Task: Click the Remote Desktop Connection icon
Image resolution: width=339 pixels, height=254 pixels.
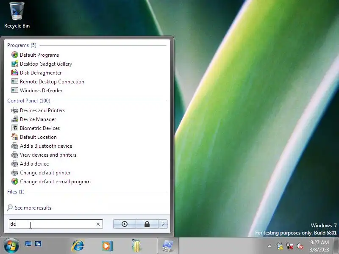Action: (x=15, y=81)
